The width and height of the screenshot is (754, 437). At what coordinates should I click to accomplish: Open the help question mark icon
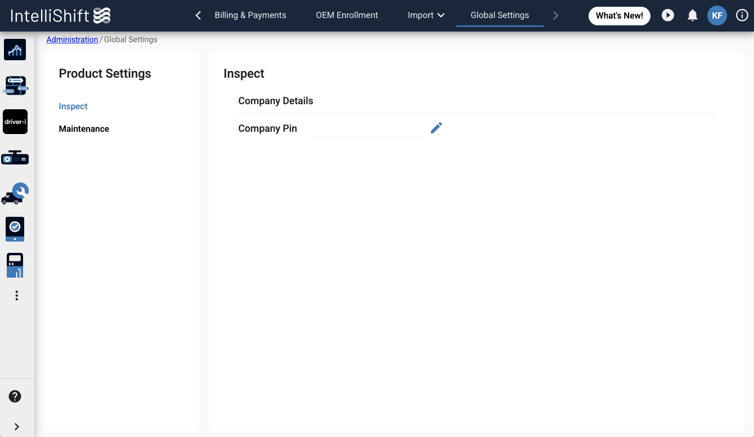click(15, 396)
